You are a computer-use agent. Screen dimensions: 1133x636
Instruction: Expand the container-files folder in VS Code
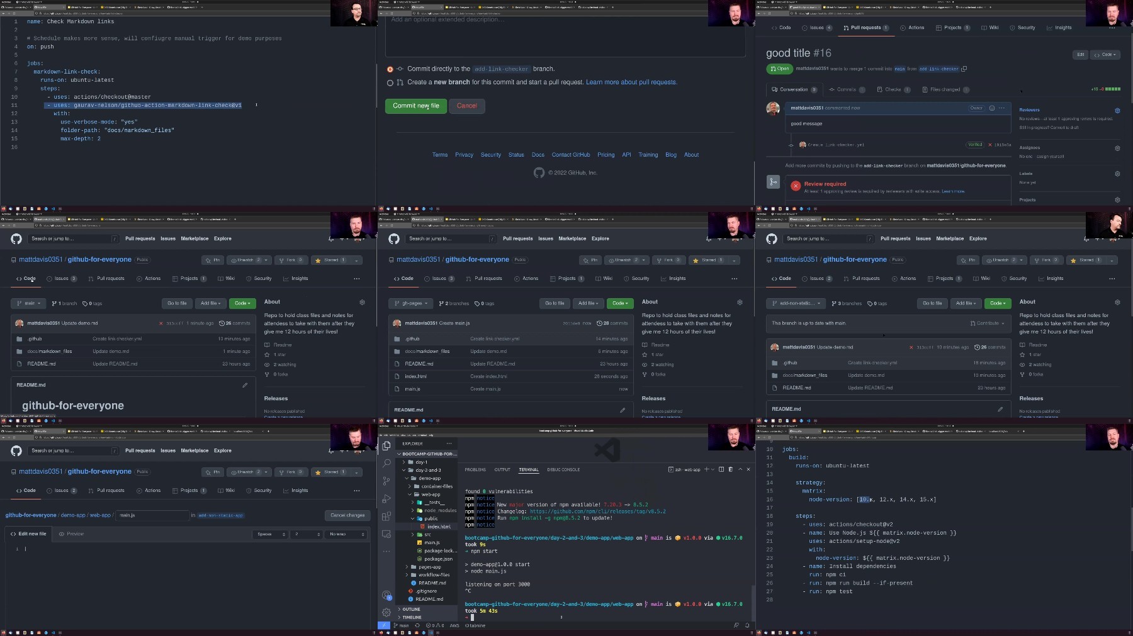tap(436, 486)
